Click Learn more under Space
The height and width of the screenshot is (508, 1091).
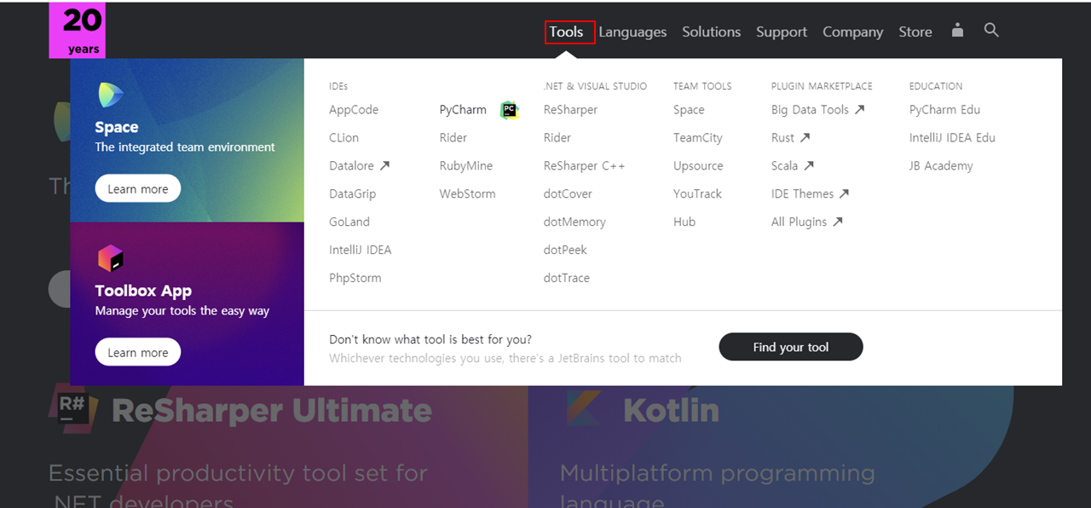coord(138,189)
